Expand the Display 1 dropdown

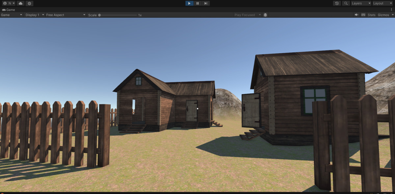33,15
